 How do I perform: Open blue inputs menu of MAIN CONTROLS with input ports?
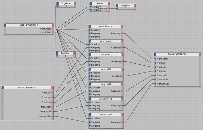tap(155, 55)
